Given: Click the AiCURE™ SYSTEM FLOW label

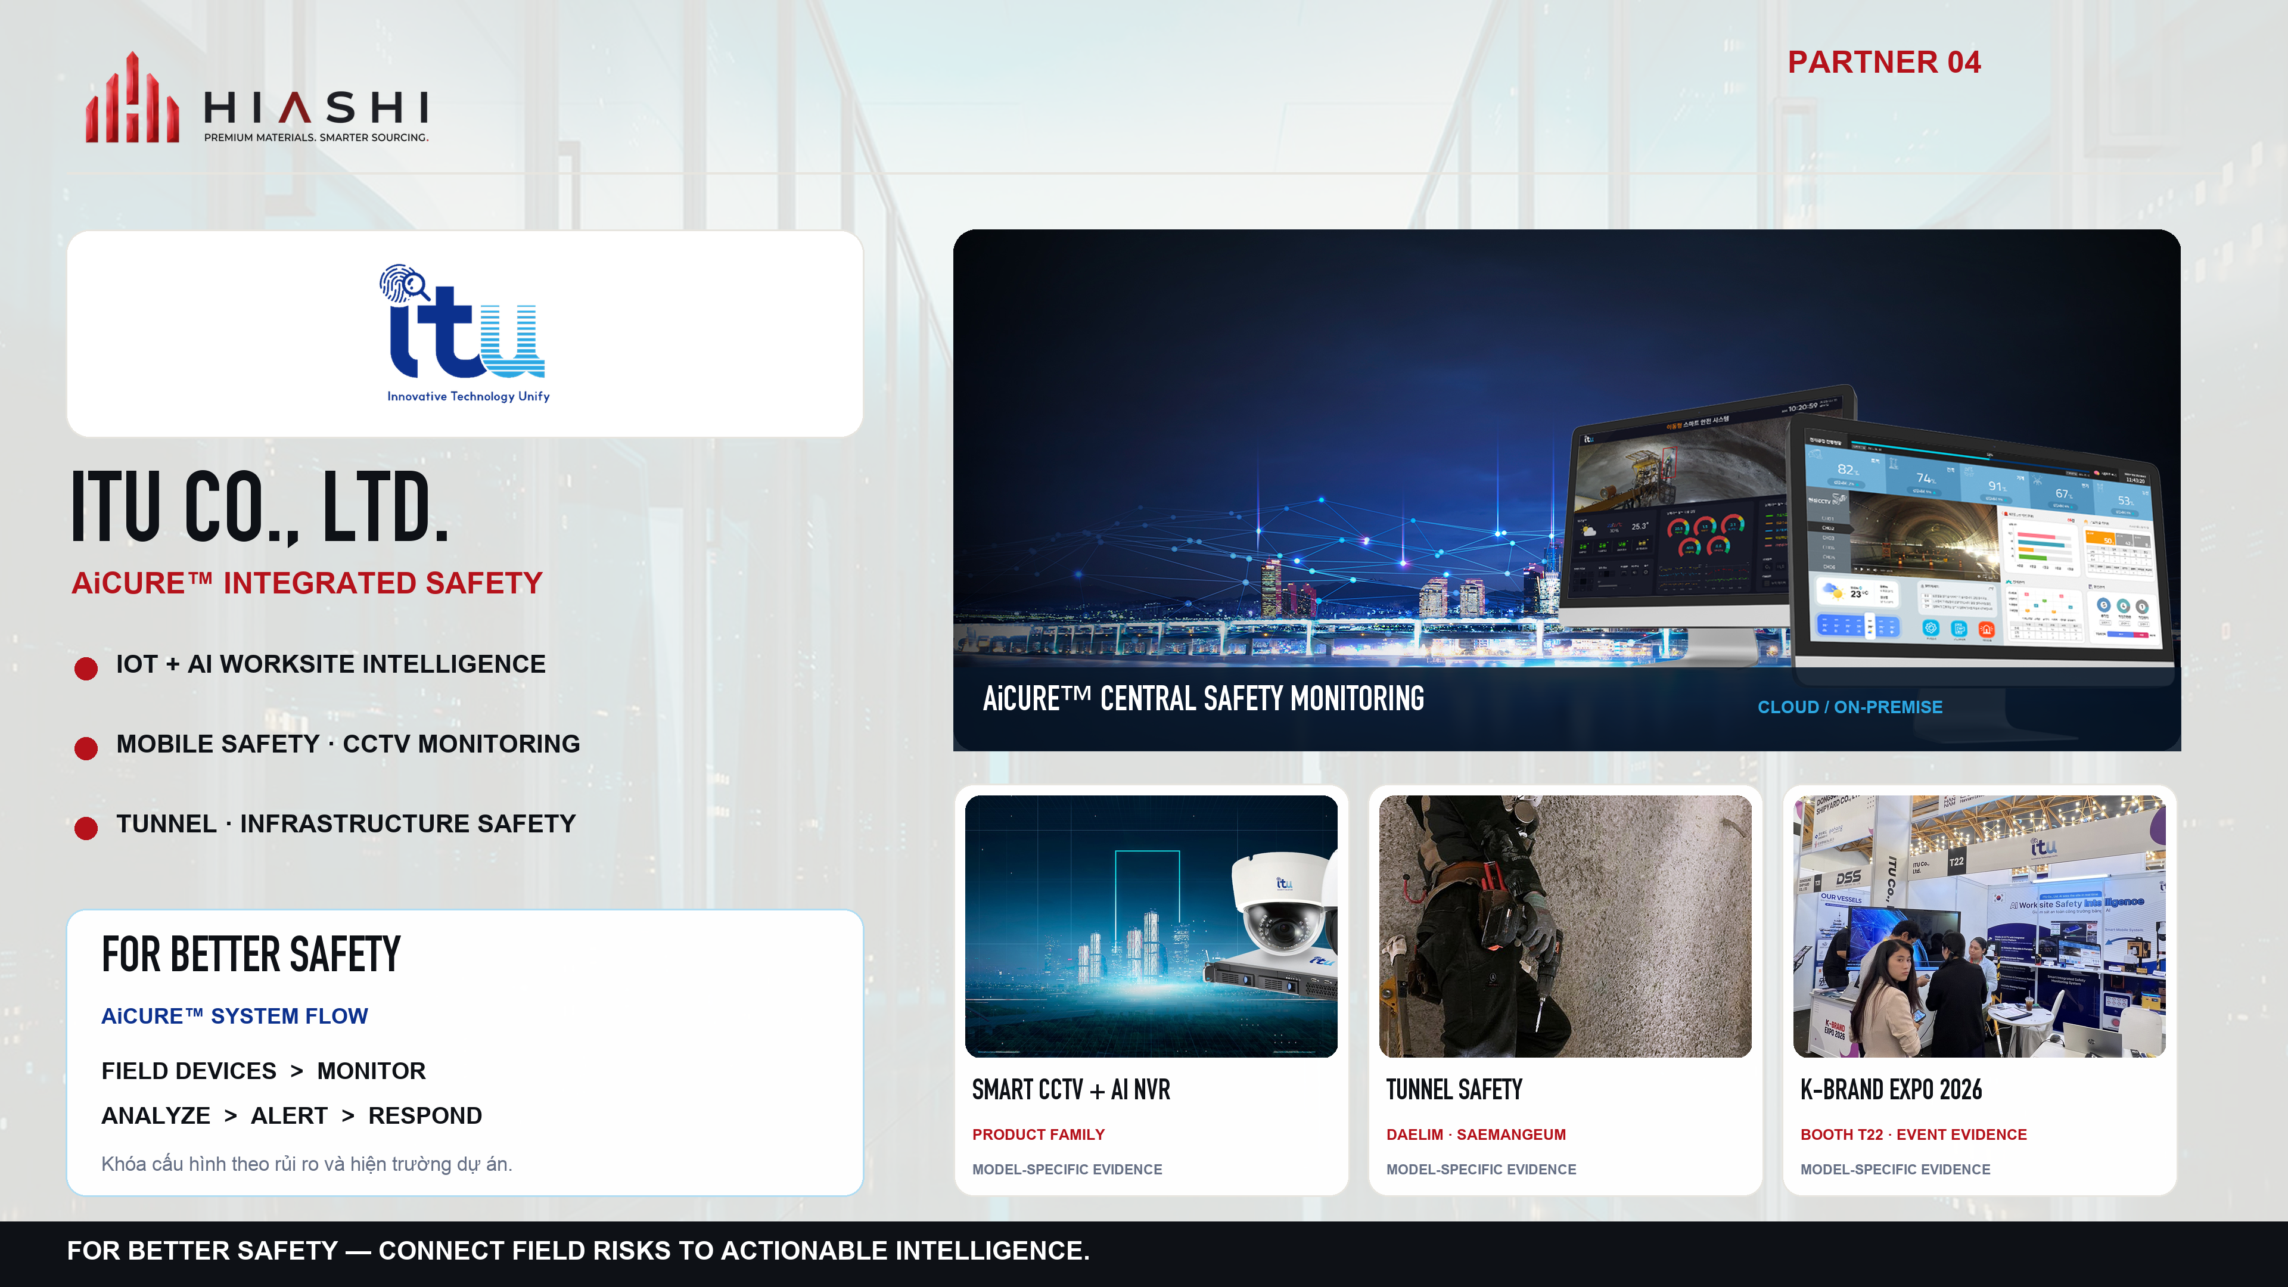Looking at the screenshot, I should (235, 1016).
